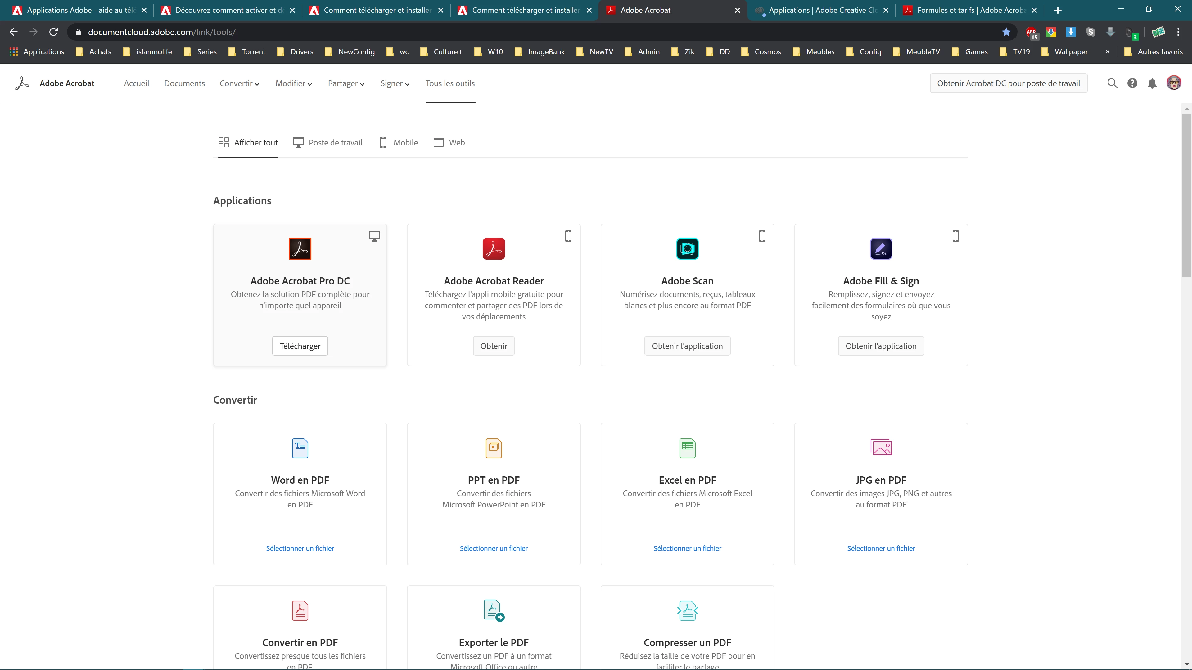The height and width of the screenshot is (670, 1192).
Task: Open the user profile avatar
Action: pos(1173,83)
